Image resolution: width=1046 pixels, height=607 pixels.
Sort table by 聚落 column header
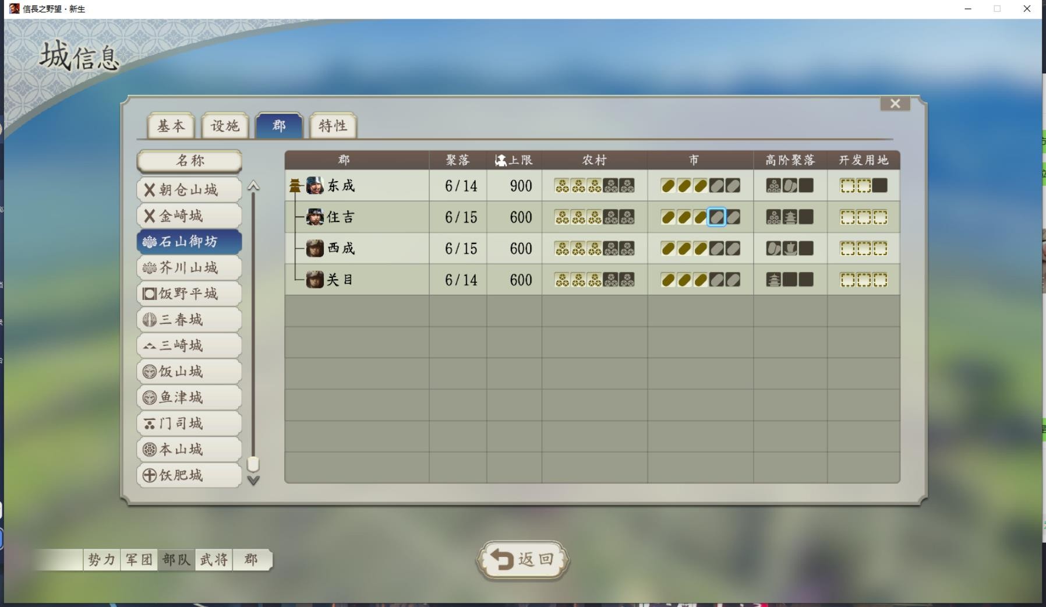point(458,160)
